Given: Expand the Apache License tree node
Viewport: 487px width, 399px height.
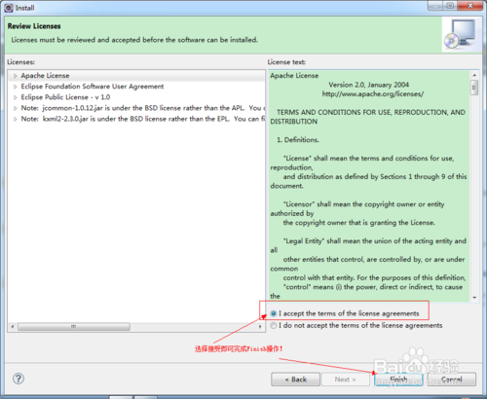Looking at the screenshot, I should pos(16,76).
